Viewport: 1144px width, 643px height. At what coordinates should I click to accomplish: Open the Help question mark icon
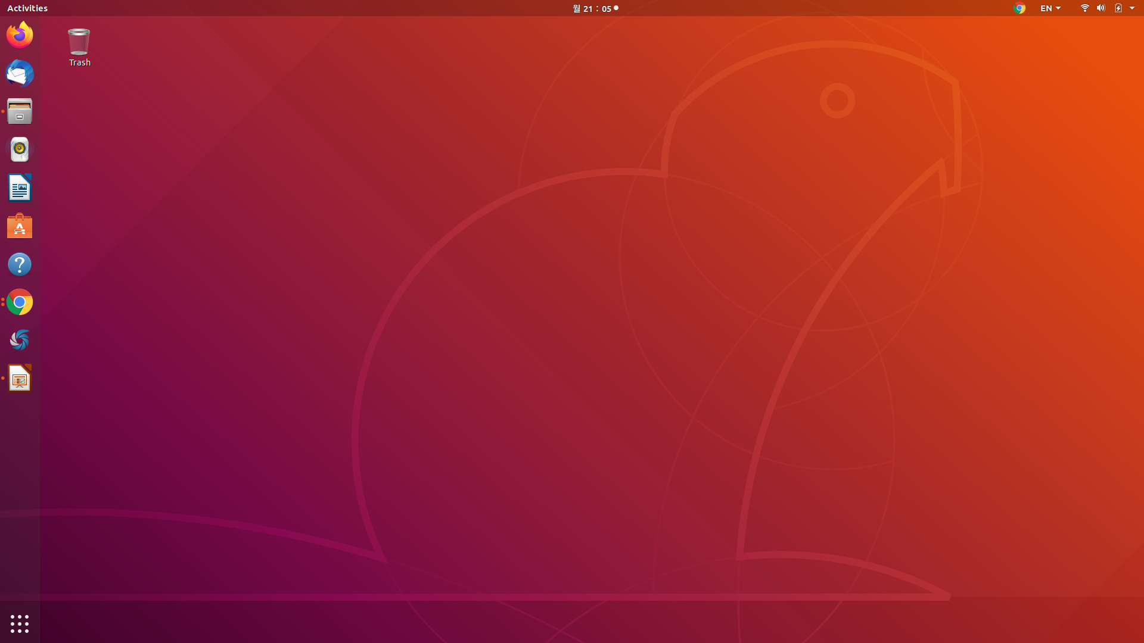coord(20,264)
